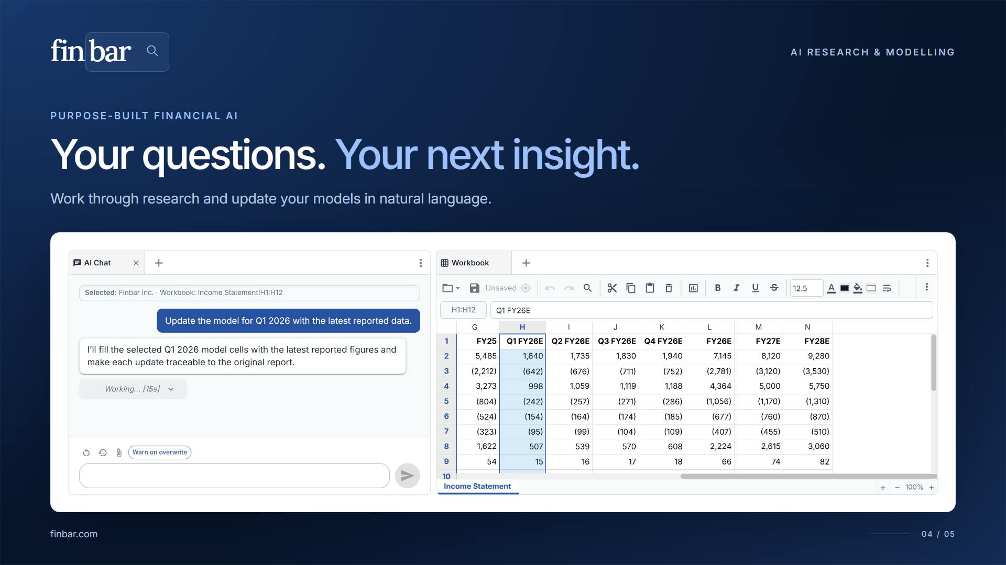Insert a chart using the chart icon
Viewport: 1006px width, 565px height.
coord(693,288)
